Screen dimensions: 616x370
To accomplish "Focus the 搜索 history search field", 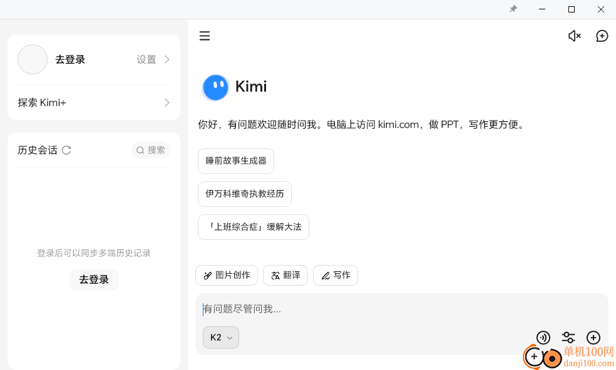I will (x=151, y=150).
